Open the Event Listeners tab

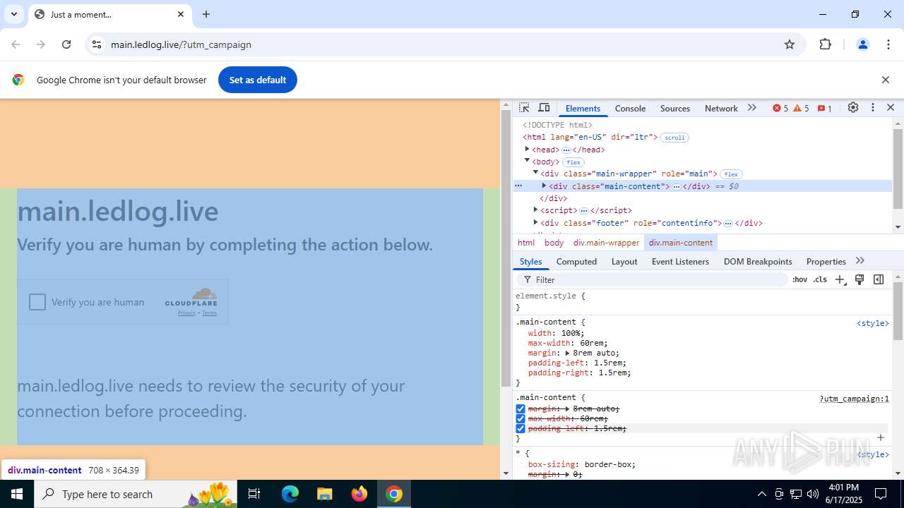(680, 262)
